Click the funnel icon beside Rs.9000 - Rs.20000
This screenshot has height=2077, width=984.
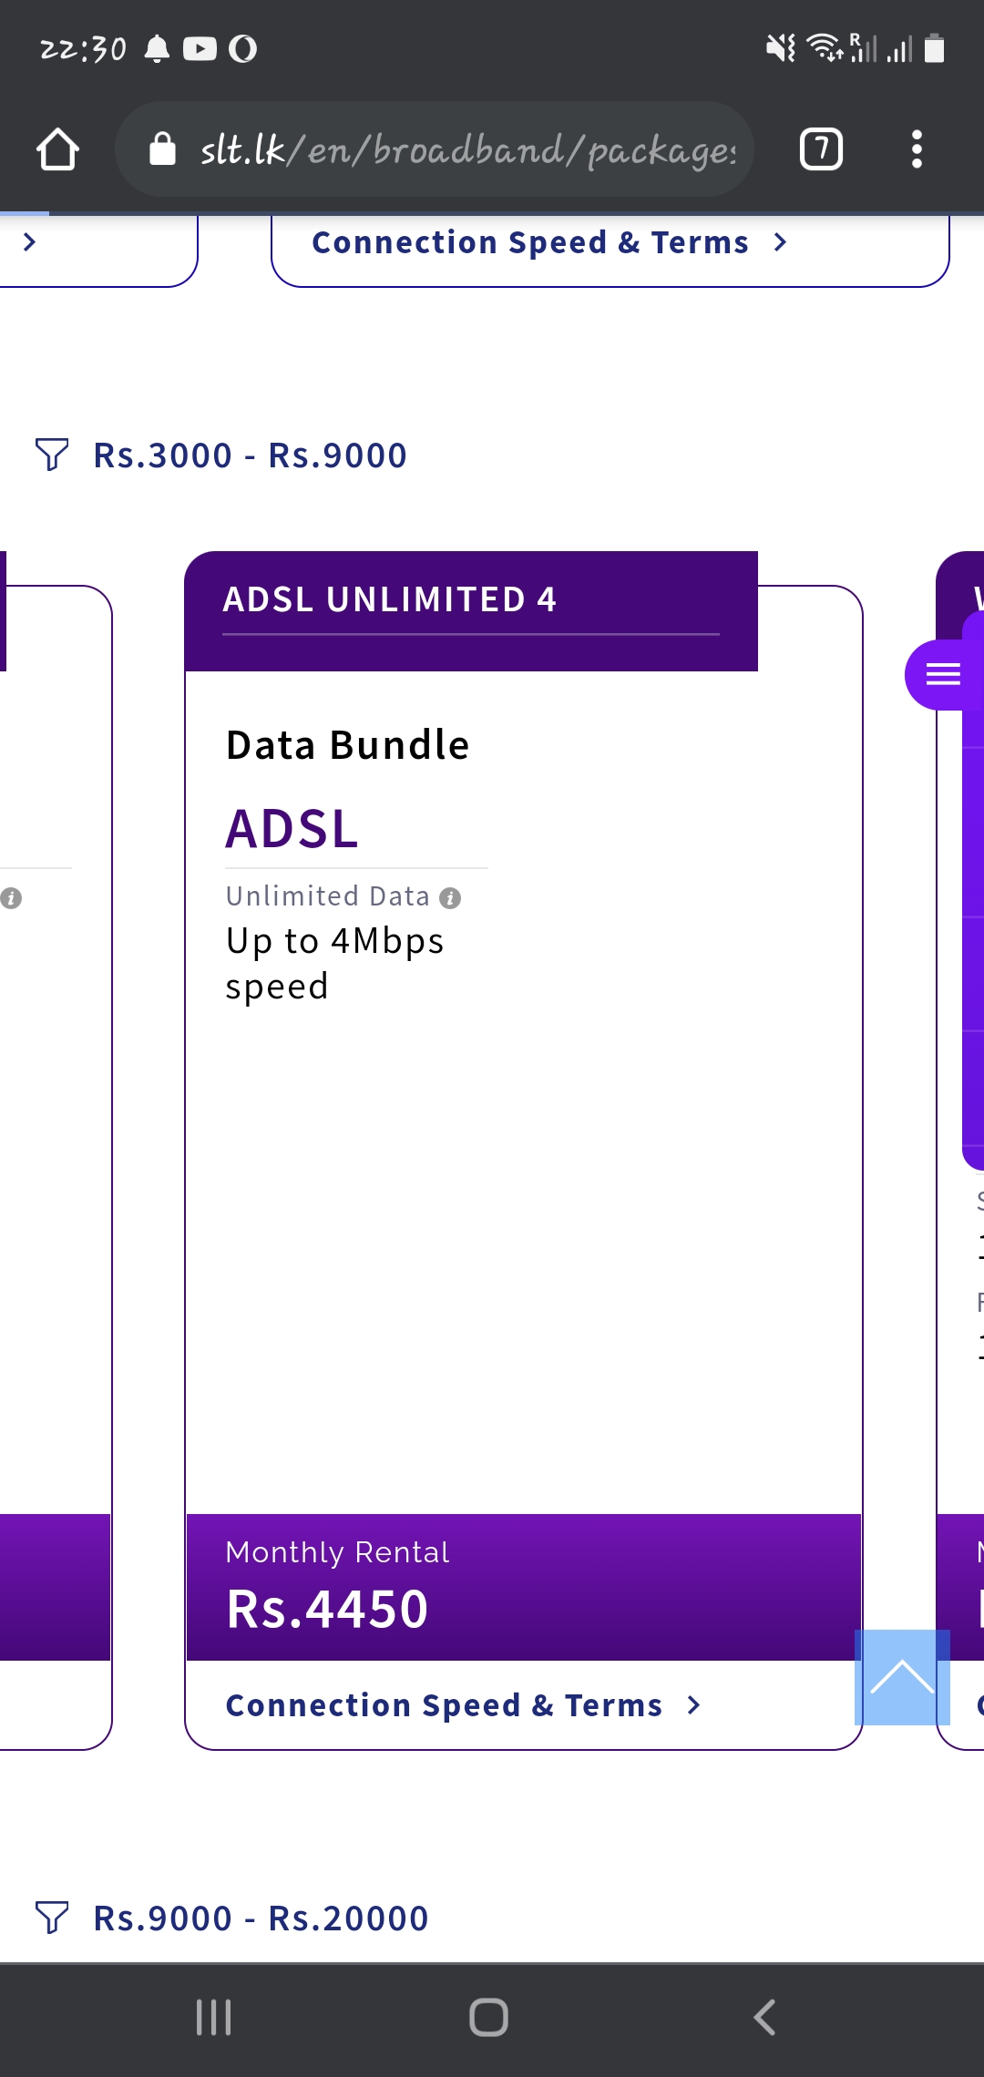(x=52, y=1918)
